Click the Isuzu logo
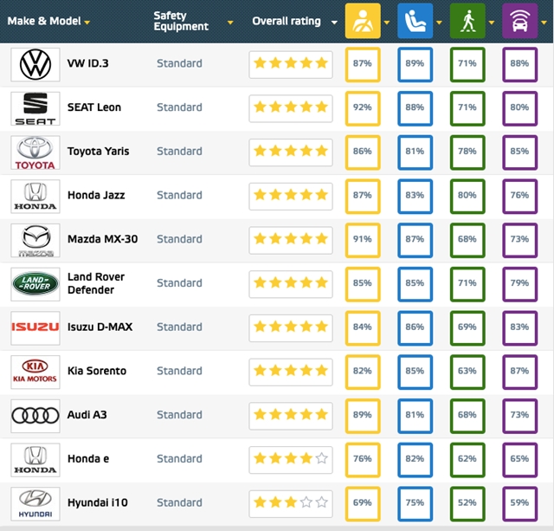 [35, 327]
